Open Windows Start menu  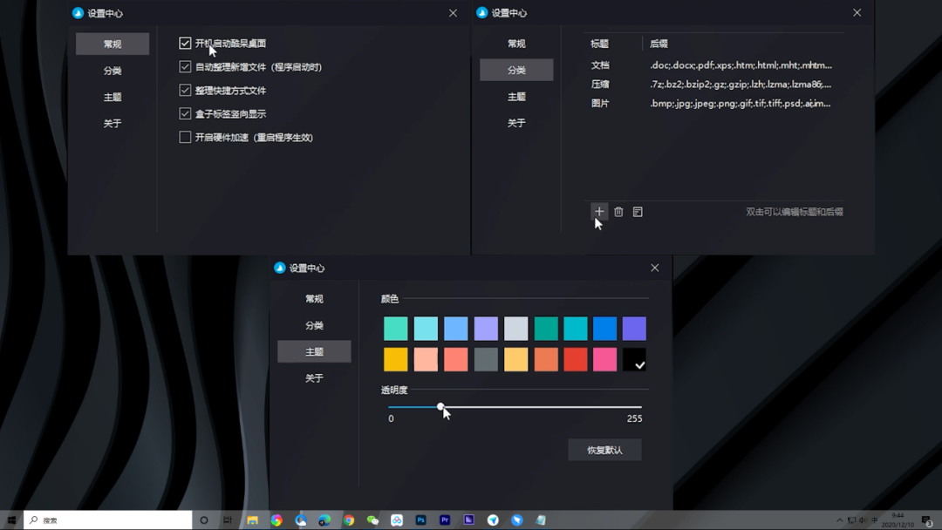point(11,520)
